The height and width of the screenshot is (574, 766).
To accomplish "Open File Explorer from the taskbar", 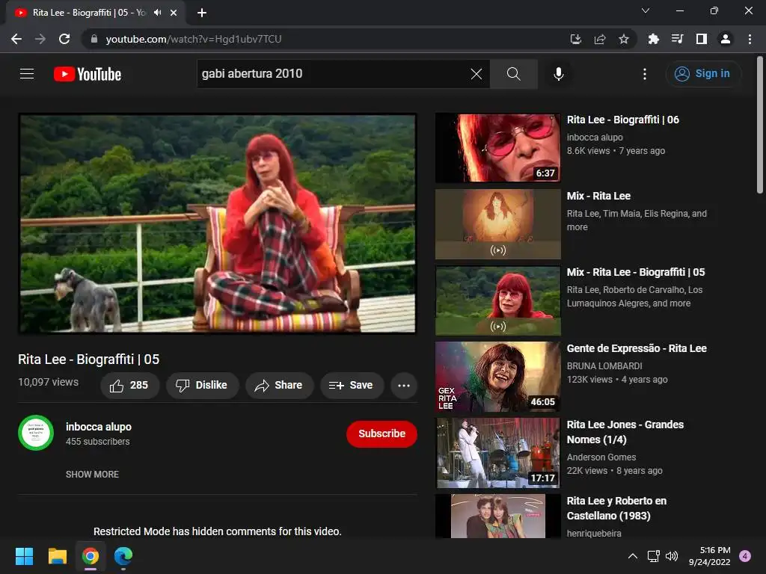I will click(57, 556).
